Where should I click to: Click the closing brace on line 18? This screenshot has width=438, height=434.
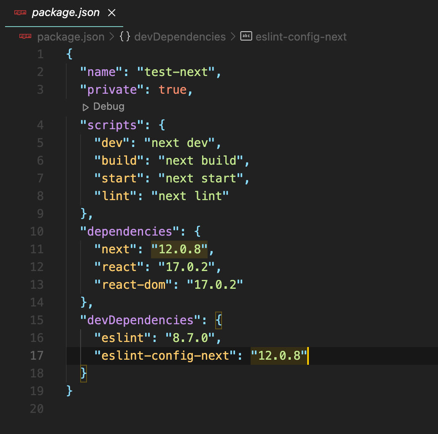coord(84,373)
